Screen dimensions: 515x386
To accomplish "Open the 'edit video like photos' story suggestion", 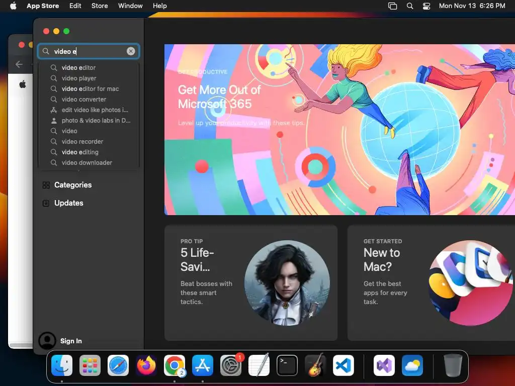I will click(x=89, y=110).
